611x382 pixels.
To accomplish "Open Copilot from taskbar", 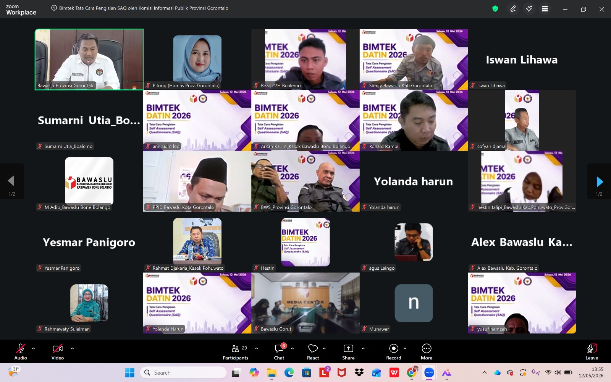I will pyautogui.click(x=254, y=373).
